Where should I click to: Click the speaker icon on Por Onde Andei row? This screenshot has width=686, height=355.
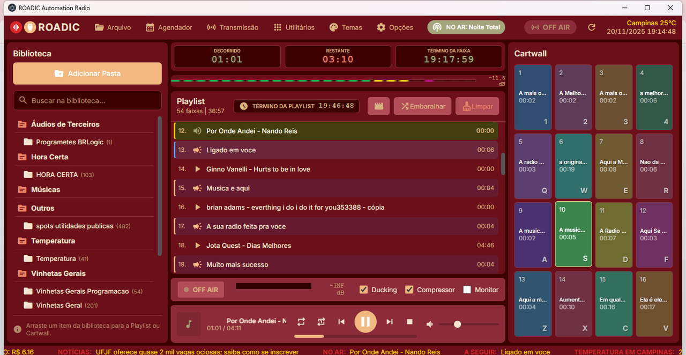pos(197,131)
